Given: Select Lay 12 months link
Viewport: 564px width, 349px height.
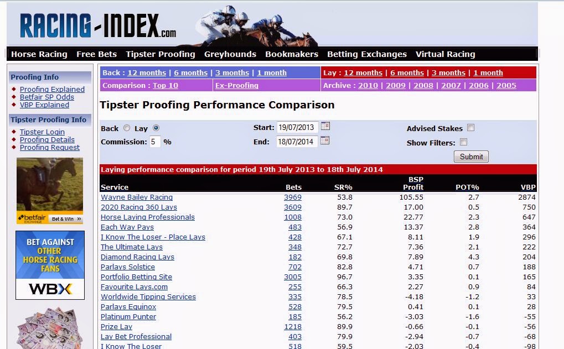Looking at the screenshot, I should point(363,72).
